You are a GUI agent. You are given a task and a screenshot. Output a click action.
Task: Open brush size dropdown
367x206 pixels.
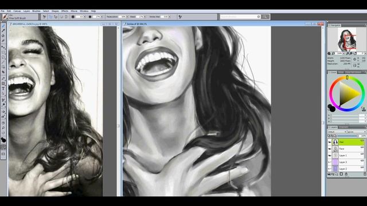click(84, 17)
